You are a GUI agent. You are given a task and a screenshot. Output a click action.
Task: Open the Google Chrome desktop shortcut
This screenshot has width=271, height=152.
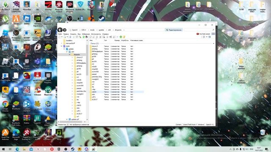(x=6, y=106)
